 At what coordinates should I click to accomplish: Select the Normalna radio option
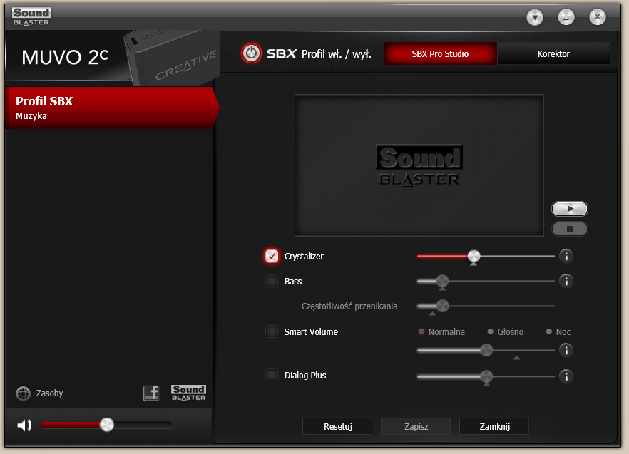tap(421, 331)
